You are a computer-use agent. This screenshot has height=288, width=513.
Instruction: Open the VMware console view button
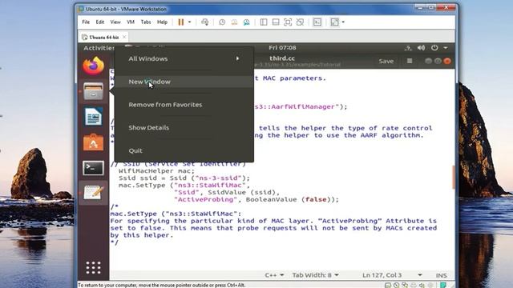tap(317, 22)
